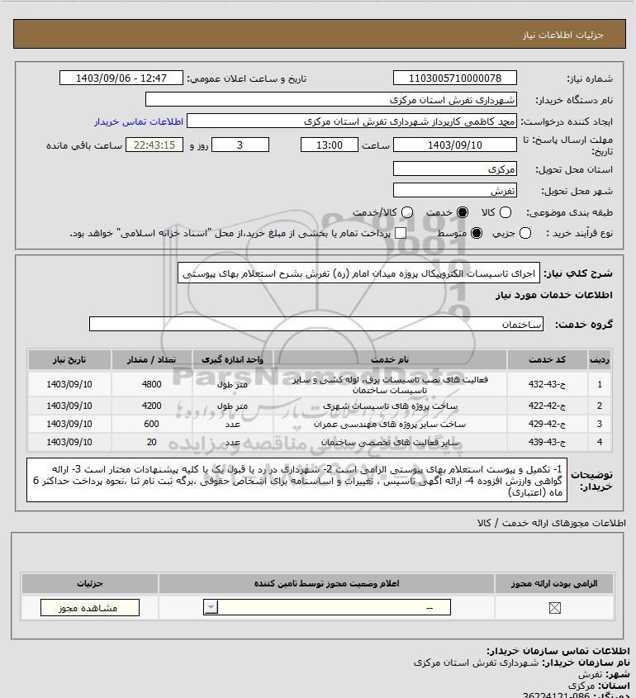This screenshot has width=636, height=698.
Task: Click the ردیف column header
Action: pos(600,359)
